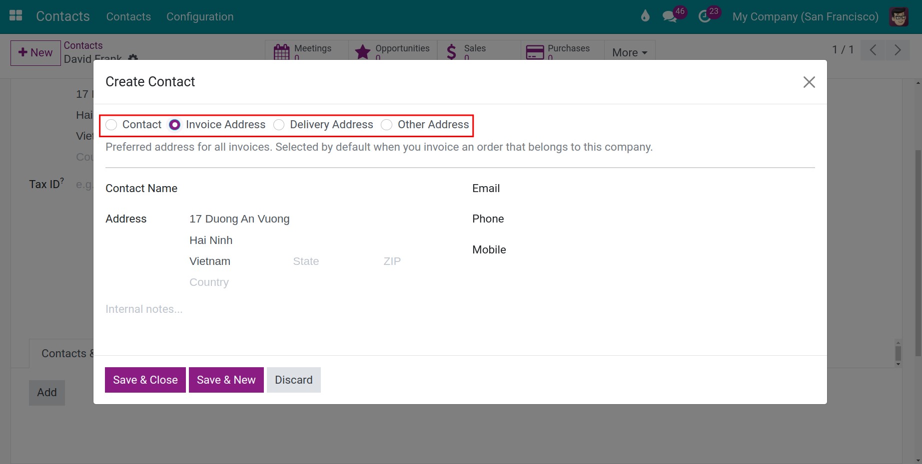
Task: Click the Discard button
Action: coord(294,380)
